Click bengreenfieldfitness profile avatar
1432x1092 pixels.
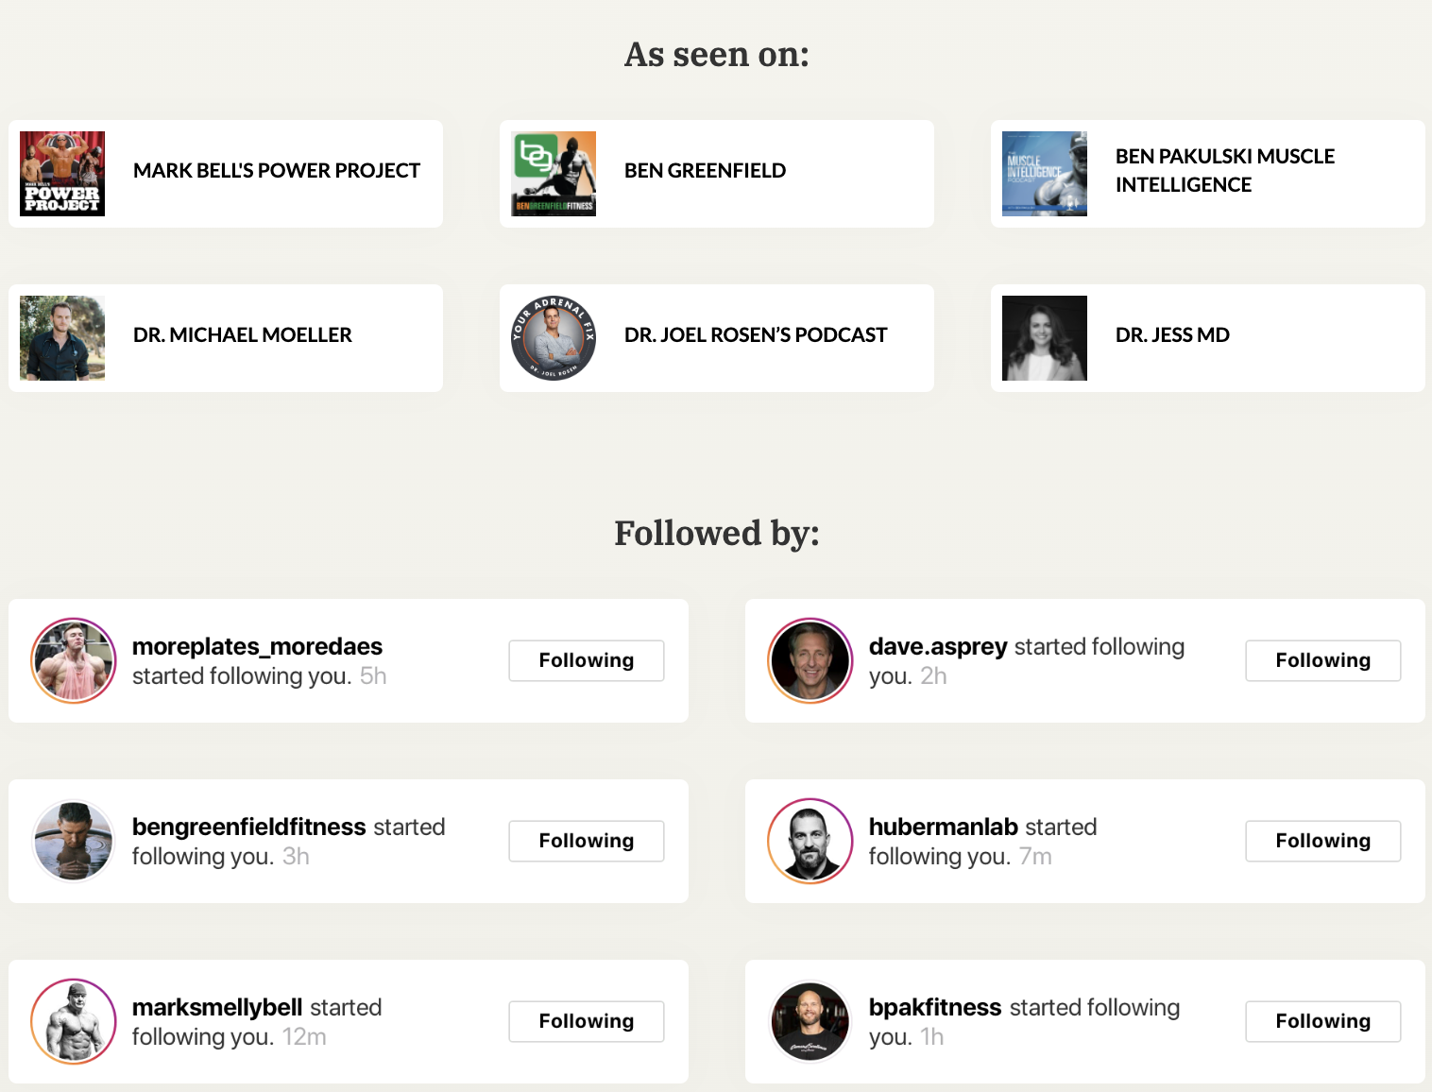pos(74,841)
